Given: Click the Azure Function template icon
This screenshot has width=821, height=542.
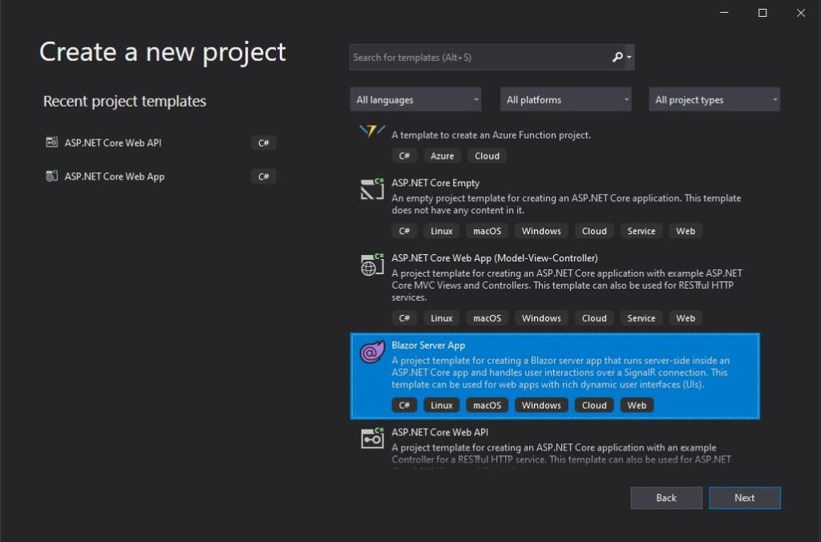Looking at the screenshot, I should pyautogui.click(x=372, y=131).
